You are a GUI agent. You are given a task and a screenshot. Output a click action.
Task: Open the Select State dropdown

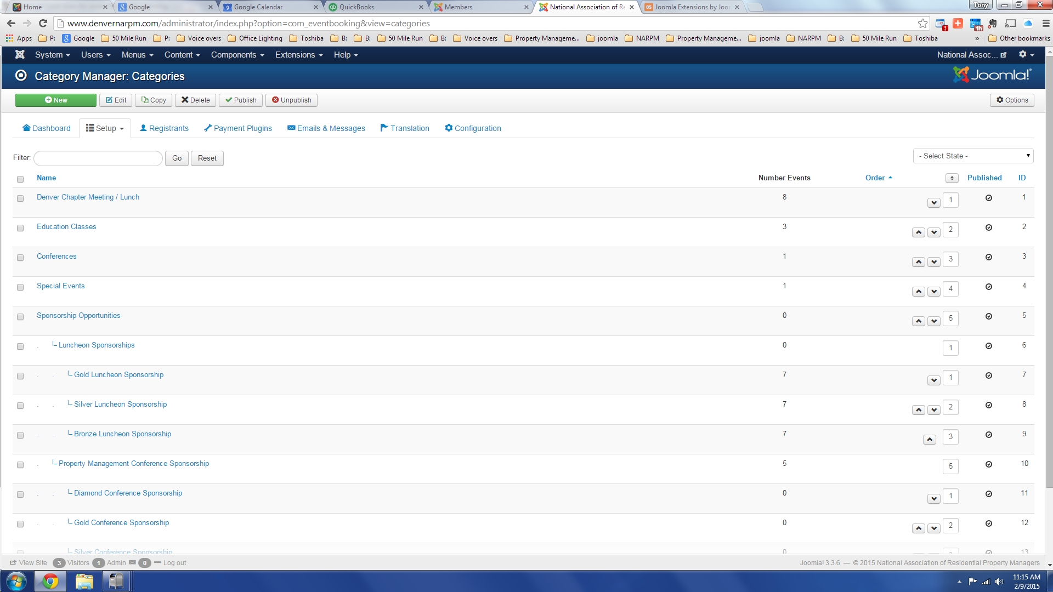click(x=973, y=156)
